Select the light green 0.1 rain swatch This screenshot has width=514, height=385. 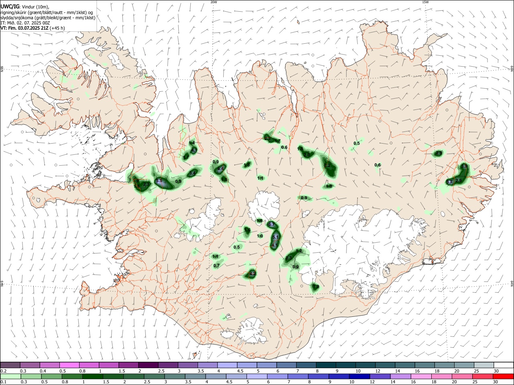(x=10, y=376)
